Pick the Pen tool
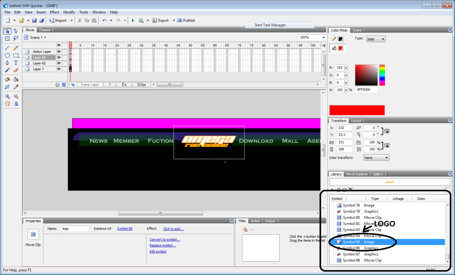This screenshot has height=275, width=455. pyautogui.click(x=7, y=63)
